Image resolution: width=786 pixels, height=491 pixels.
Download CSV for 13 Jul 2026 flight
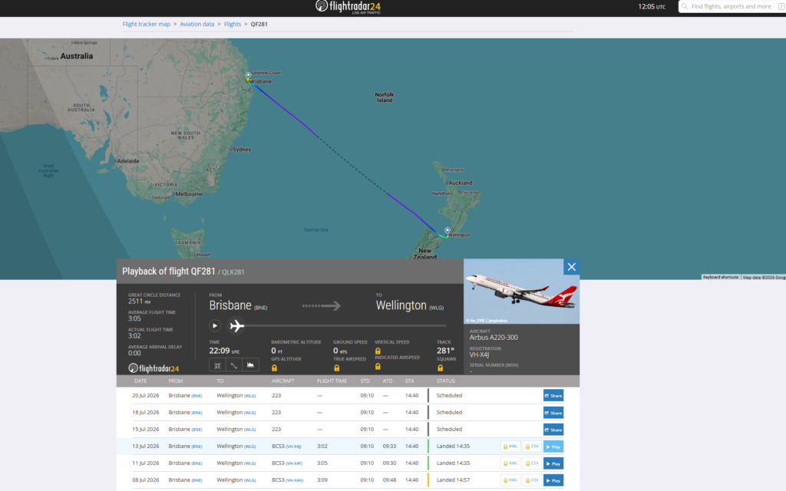(x=532, y=447)
